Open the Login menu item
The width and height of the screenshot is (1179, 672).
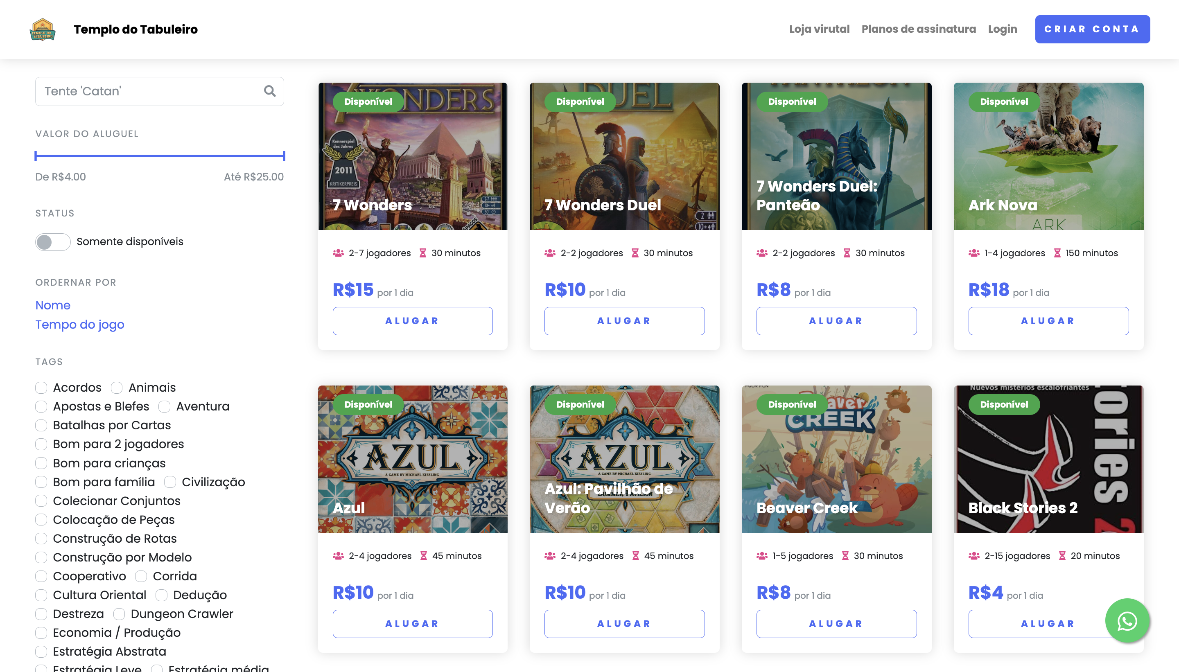pyautogui.click(x=1002, y=29)
